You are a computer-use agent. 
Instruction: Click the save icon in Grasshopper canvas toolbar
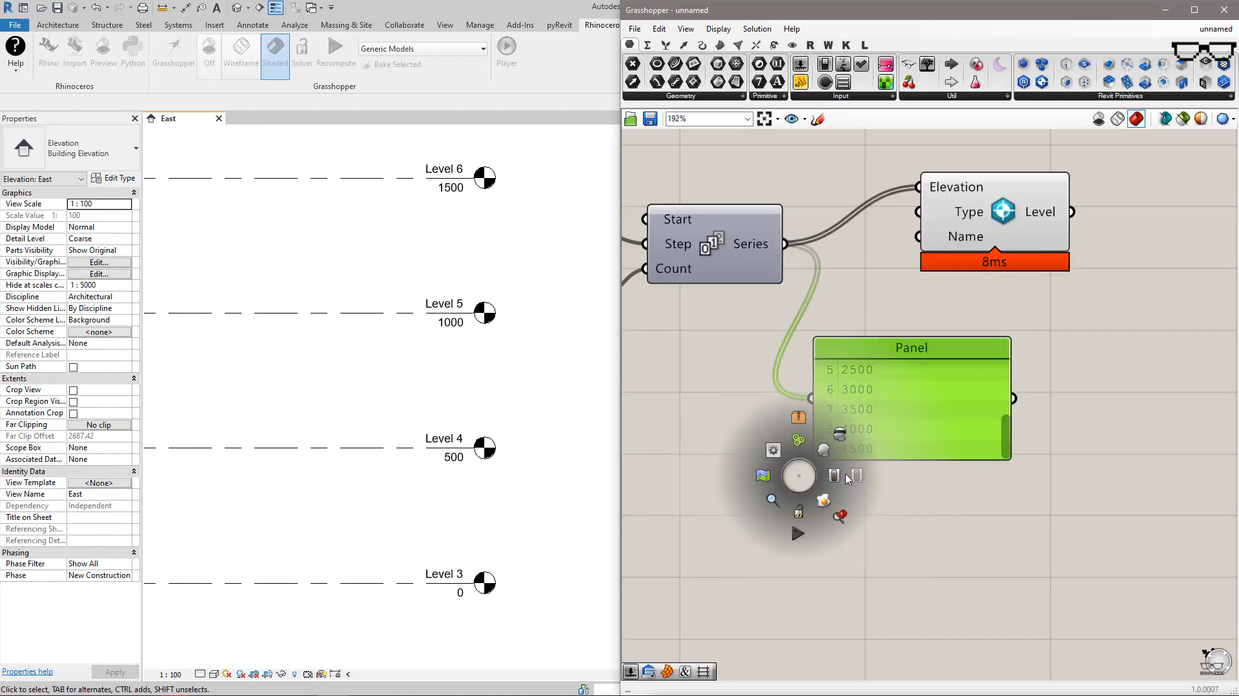(x=650, y=119)
